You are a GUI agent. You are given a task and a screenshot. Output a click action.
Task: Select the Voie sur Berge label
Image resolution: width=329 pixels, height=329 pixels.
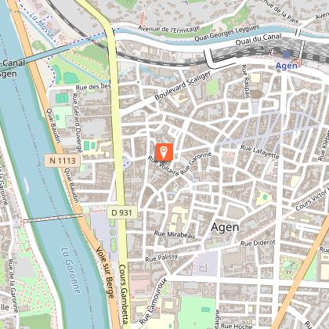[x=105, y=273]
